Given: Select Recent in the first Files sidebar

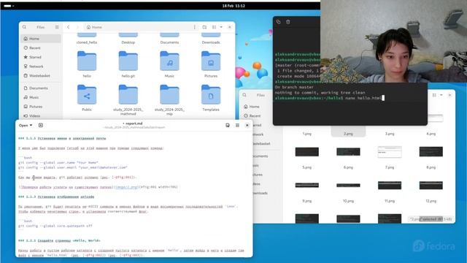Looking at the screenshot, I should pyautogui.click(x=41, y=47).
